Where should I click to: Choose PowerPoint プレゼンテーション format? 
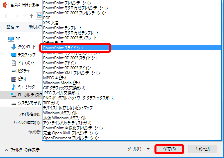point(132,3)
